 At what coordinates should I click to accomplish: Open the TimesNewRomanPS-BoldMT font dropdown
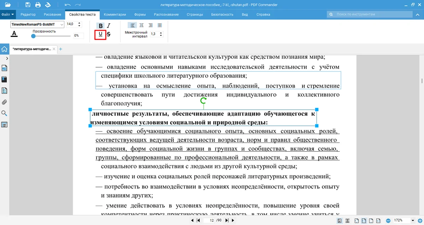(x=62, y=24)
